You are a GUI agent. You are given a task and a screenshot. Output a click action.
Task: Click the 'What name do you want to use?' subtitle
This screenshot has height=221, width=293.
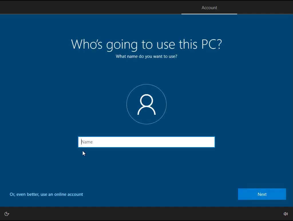(146, 56)
